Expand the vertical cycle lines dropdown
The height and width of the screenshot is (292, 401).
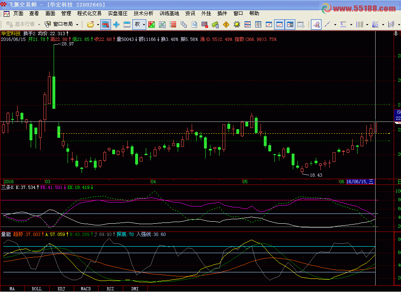tap(367, 25)
